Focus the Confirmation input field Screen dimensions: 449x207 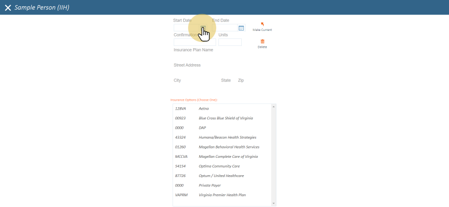click(x=195, y=42)
